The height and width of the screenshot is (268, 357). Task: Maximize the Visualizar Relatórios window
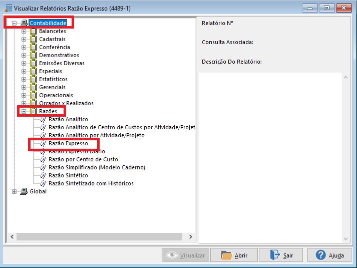(x=326, y=8)
